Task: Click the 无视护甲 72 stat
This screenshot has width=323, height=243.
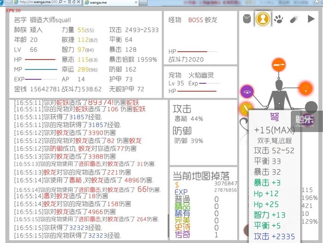Action: [x=127, y=89]
